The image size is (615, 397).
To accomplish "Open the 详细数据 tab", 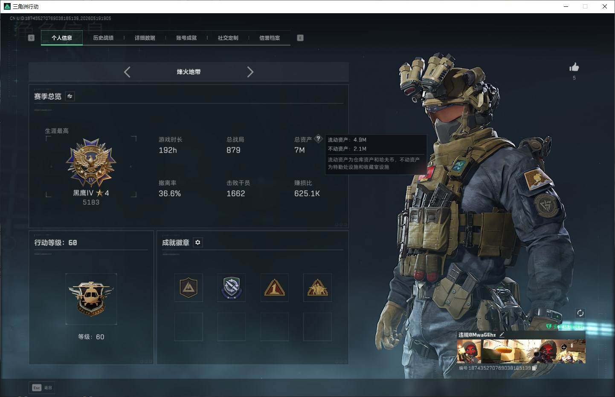I will (145, 38).
